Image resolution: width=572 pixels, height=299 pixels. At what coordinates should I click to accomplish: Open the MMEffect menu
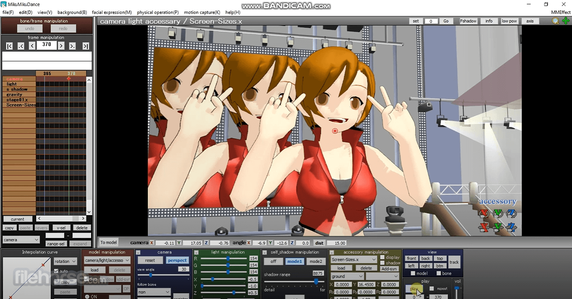pos(561,12)
